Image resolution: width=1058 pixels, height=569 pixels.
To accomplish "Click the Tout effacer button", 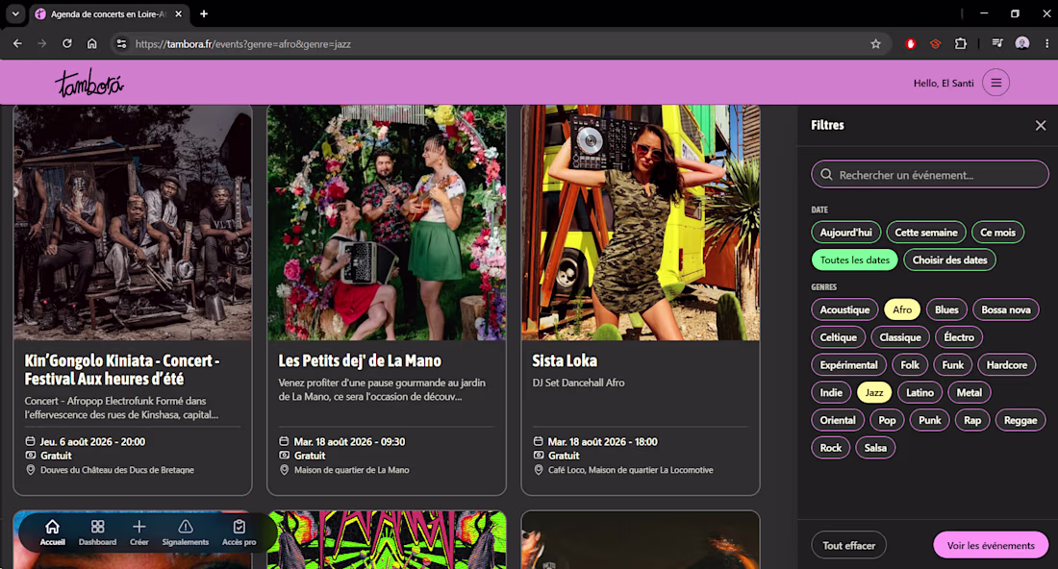I will [x=848, y=545].
